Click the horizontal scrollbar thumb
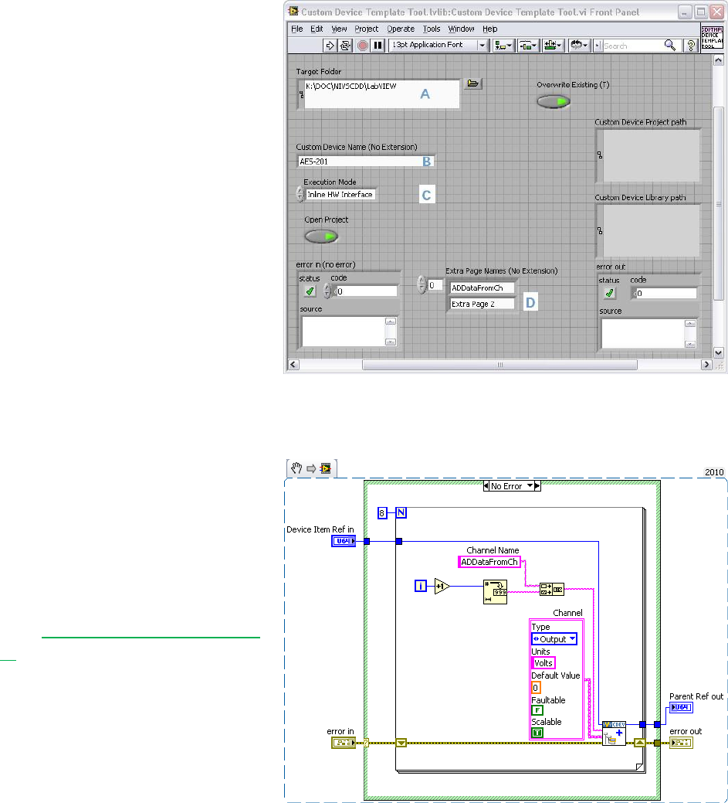Viewport: 728px width, 803px height. click(x=499, y=365)
